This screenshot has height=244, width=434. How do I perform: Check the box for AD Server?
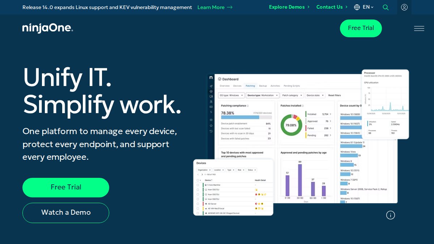coord(198,204)
